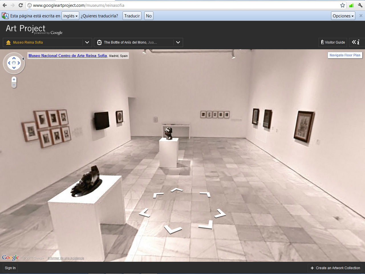Click the framed painting on right wall
365x274 pixels.
[304, 126]
